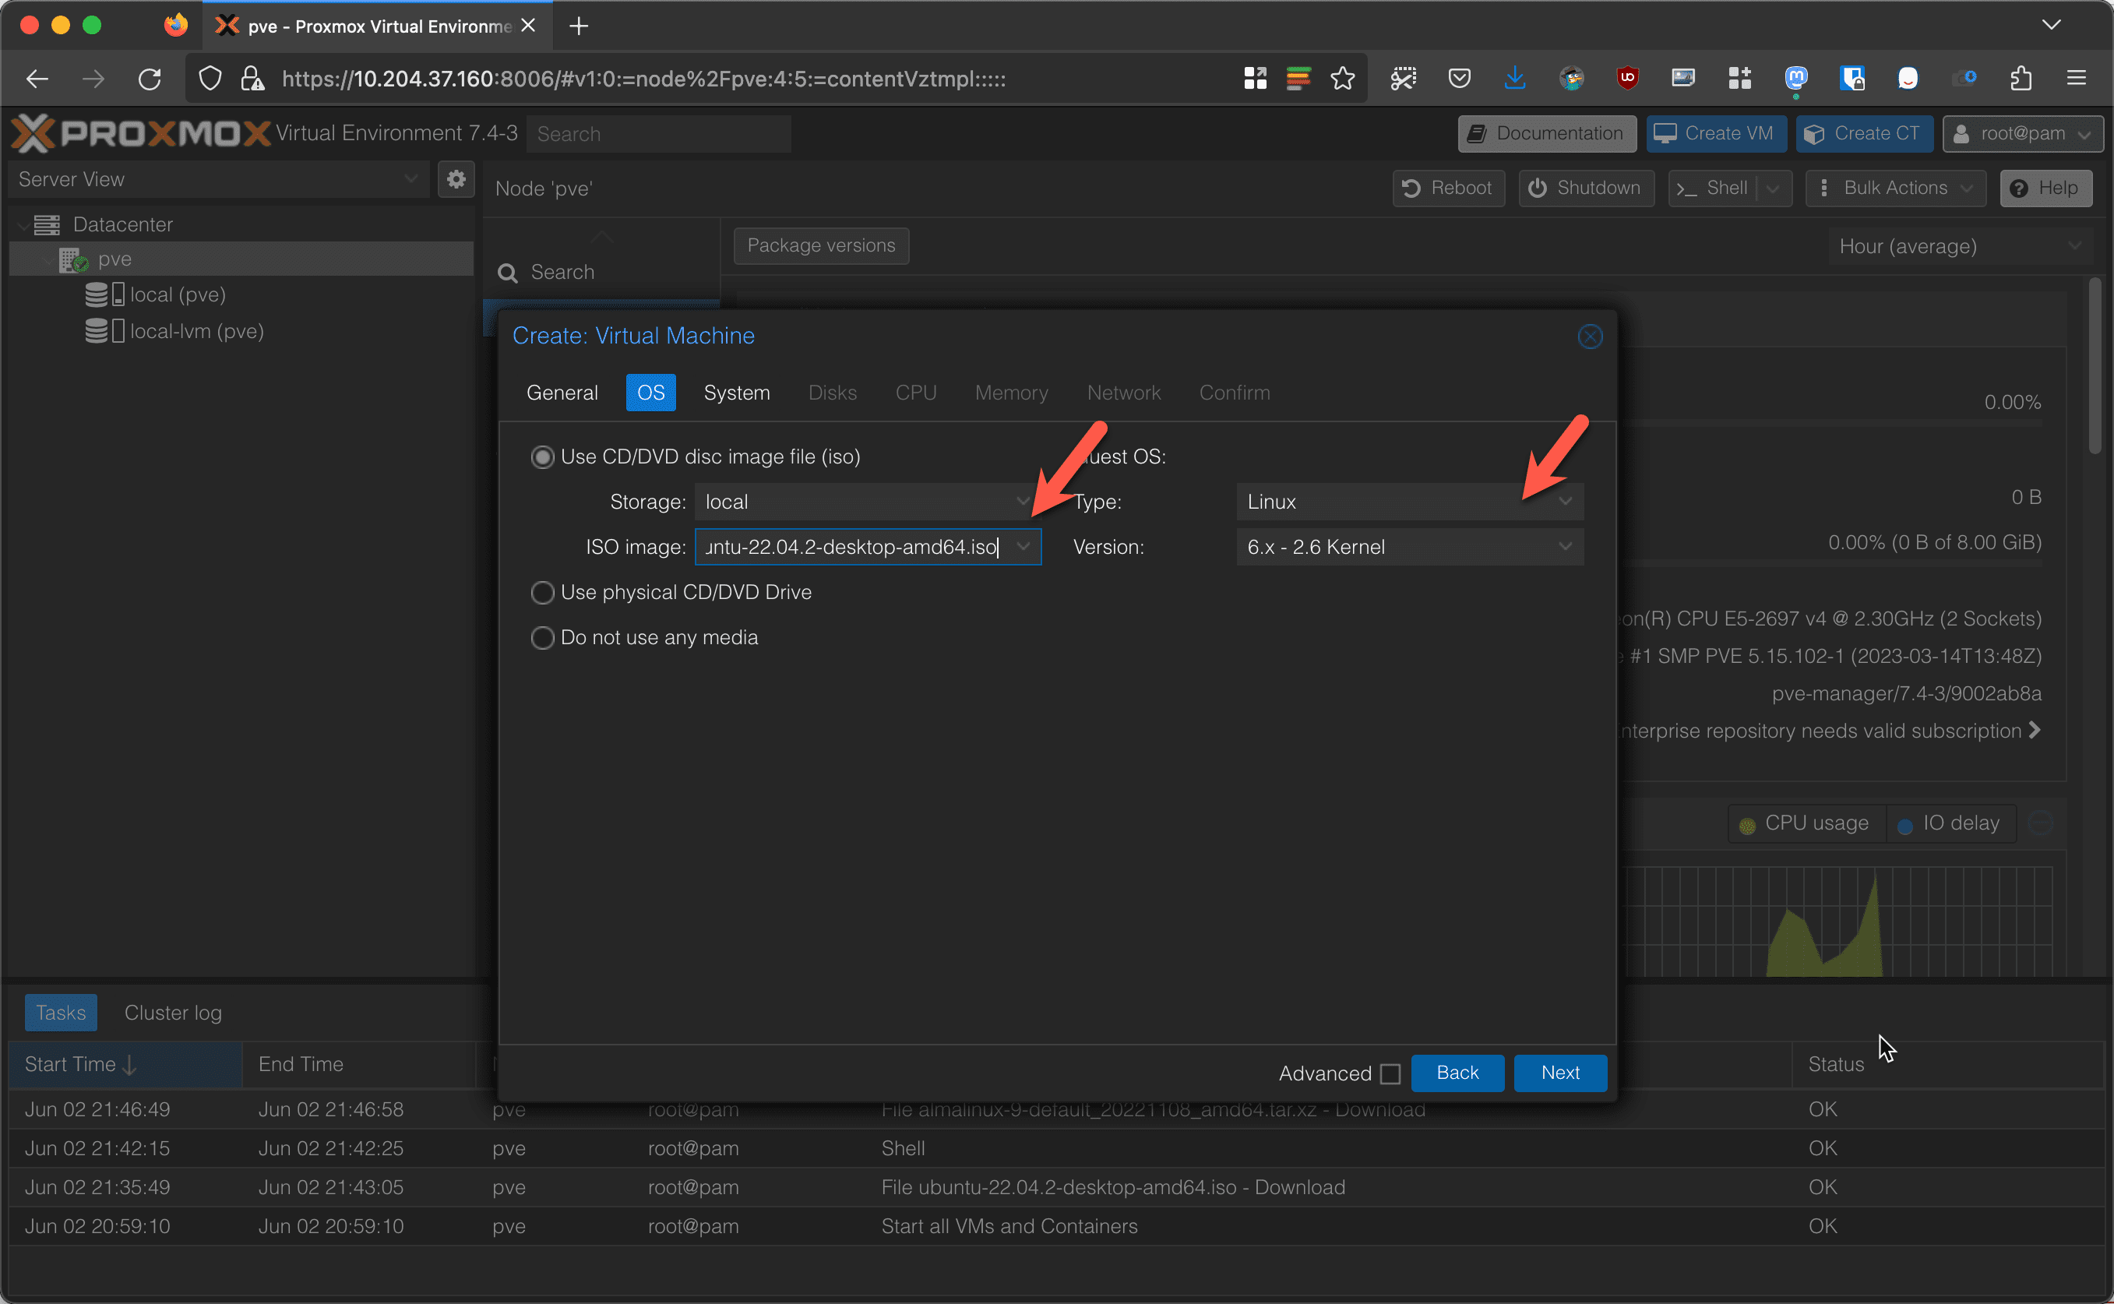This screenshot has height=1304, width=2114.
Task: Close the Create Virtual Machine dialog
Action: [1590, 337]
